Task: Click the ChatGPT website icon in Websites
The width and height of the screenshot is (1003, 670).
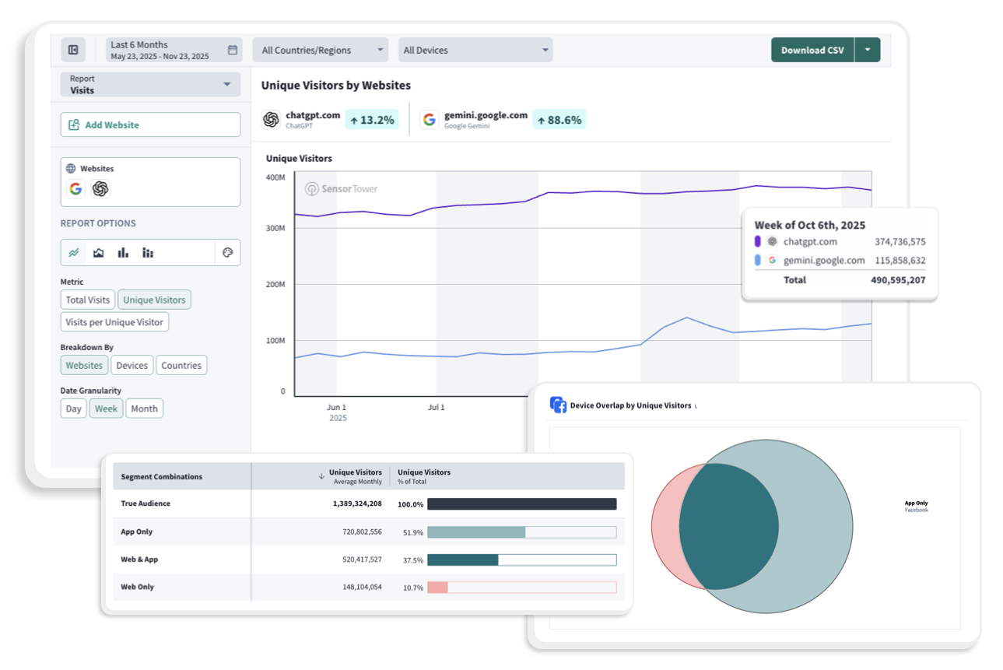Action: click(100, 188)
